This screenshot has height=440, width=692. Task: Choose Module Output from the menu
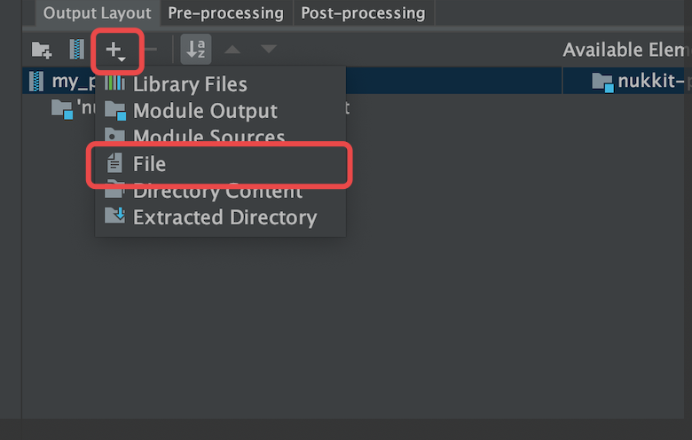click(x=205, y=111)
